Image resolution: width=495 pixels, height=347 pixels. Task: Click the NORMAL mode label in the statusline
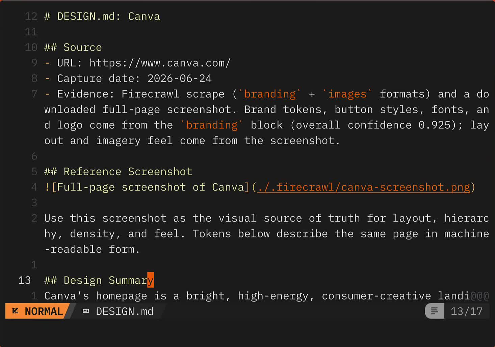tap(44, 311)
